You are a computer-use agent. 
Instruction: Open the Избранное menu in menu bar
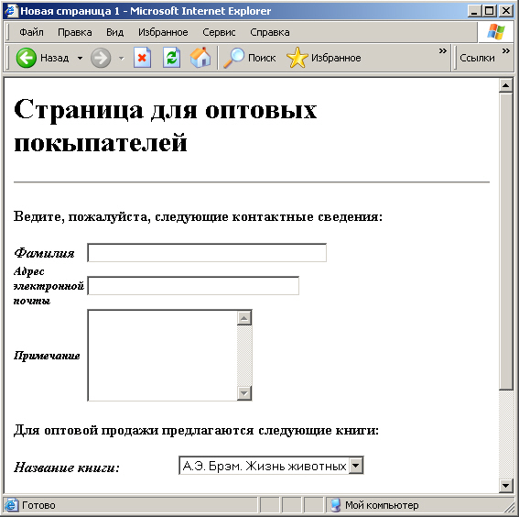pos(163,32)
